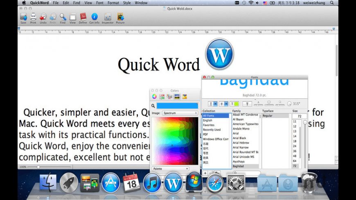Open the Font menu
Image resolution: width=356 pixels, height=200 pixels.
[x=100, y=3]
